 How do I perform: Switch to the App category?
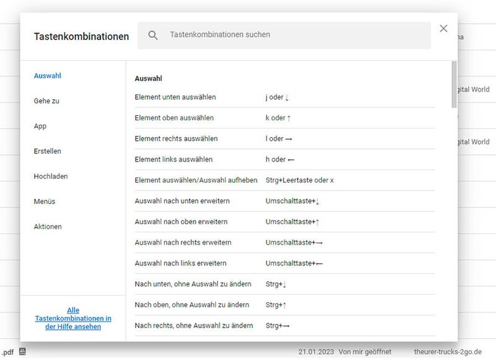point(40,126)
